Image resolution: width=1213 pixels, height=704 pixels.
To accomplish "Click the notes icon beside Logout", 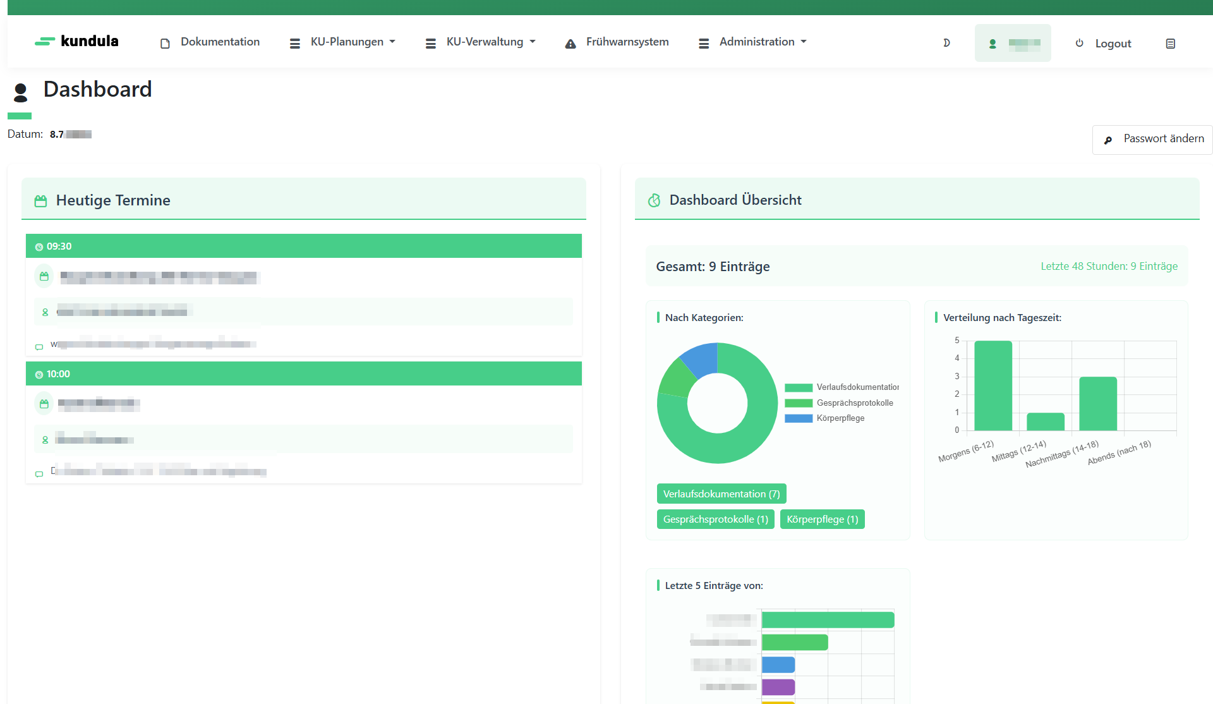I will (1170, 44).
